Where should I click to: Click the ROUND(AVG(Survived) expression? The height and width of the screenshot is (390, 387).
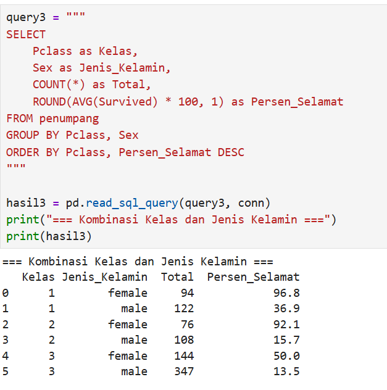[x=95, y=101]
